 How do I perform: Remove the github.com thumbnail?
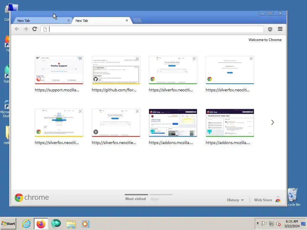point(137,59)
